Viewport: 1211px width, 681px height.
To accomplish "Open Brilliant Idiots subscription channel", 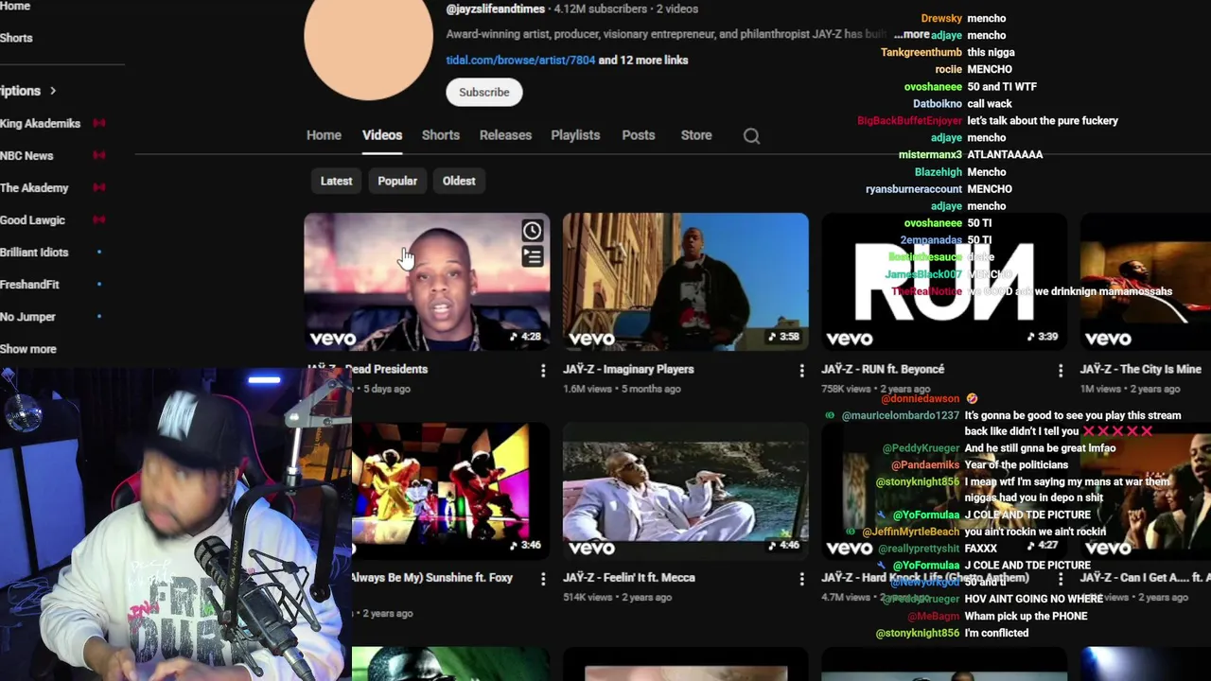I will (34, 253).
